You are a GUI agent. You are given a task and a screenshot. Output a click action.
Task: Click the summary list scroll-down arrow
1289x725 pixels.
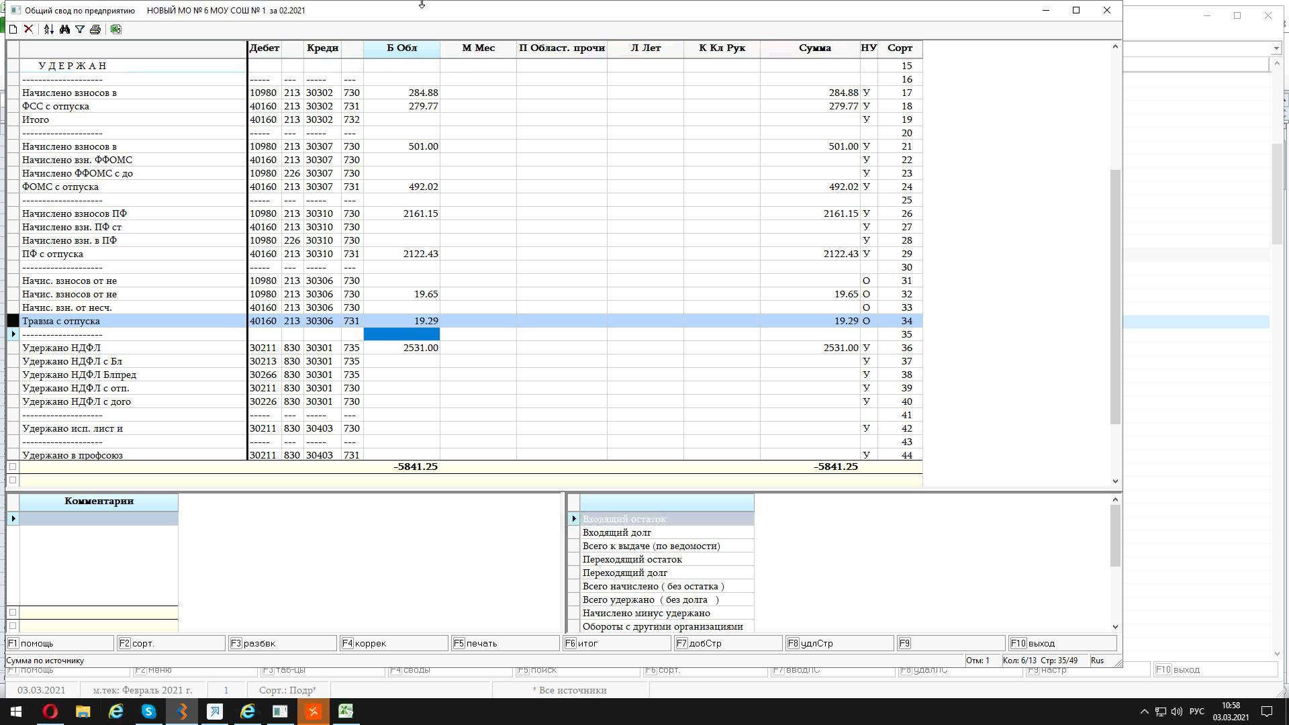point(1115,626)
